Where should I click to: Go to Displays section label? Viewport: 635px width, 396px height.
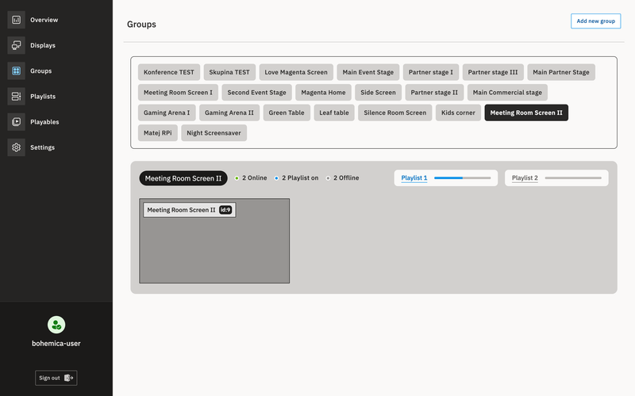click(x=43, y=45)
